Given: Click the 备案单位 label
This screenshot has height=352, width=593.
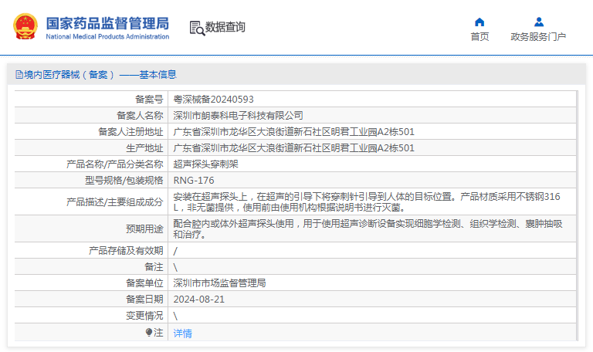Looking at the screenshot, I should pyautogui.click(x=144, y=283).
